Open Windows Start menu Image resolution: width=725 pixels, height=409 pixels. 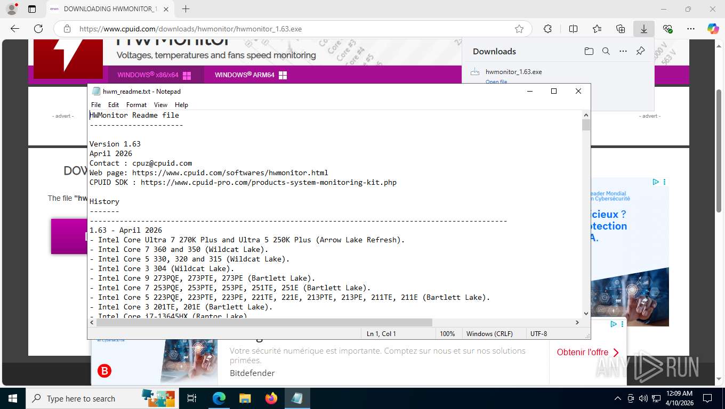tap(13, 398)
